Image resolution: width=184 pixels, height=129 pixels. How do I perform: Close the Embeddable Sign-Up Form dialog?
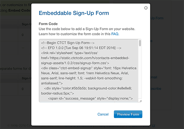coord(146,8)
